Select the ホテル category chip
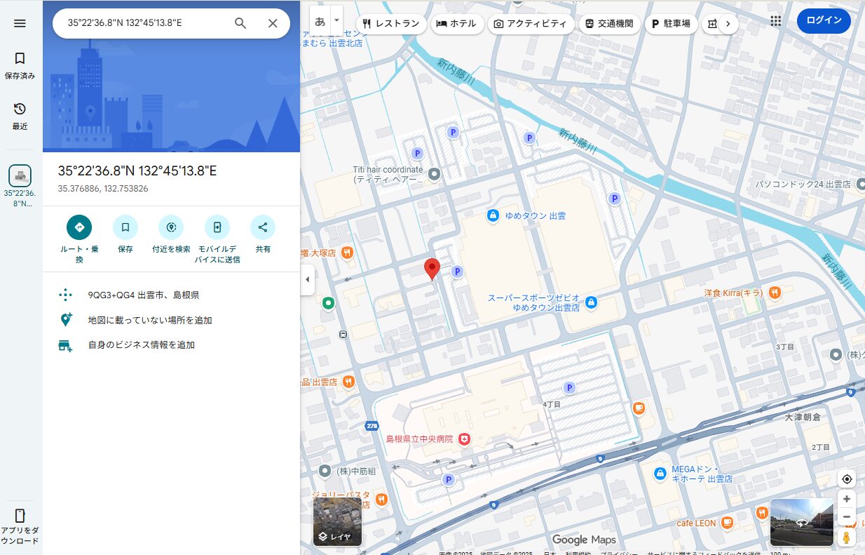This screenshot has height=555, width=865. tap(456, 24)
